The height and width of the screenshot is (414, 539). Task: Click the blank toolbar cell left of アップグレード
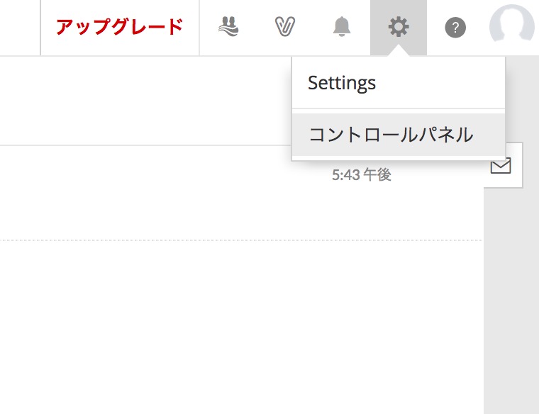click(20, 28)
